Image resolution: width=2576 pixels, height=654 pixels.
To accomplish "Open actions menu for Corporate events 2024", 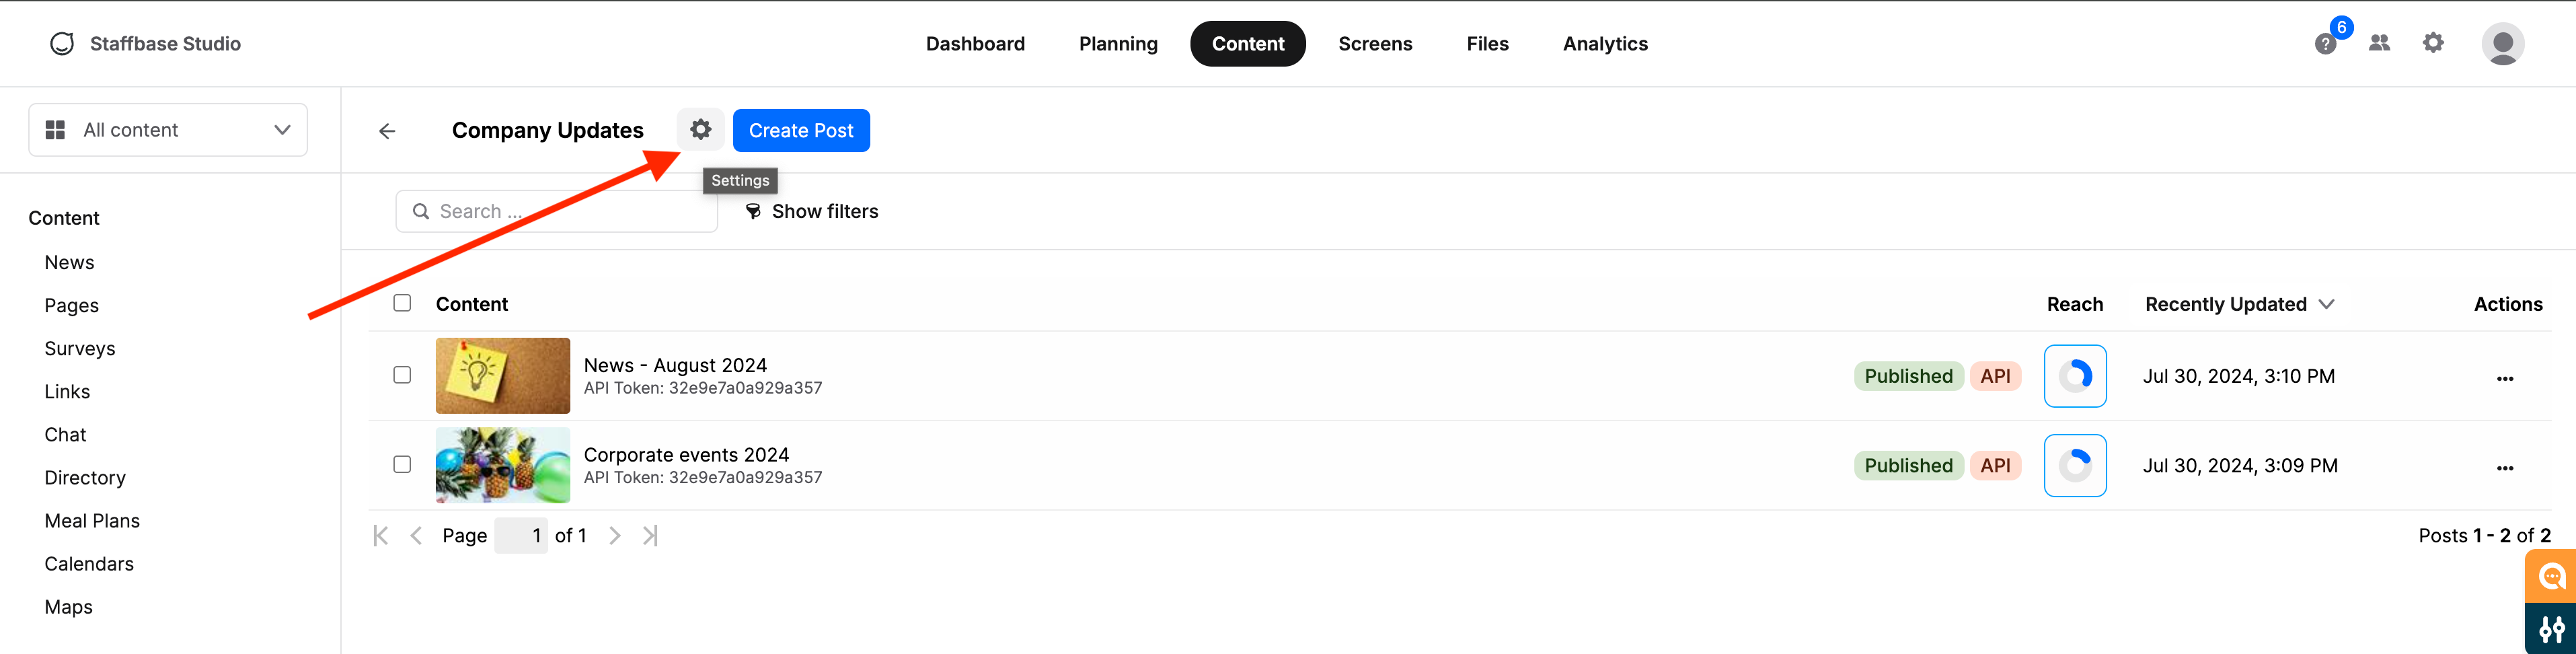I will [2504, 467].
